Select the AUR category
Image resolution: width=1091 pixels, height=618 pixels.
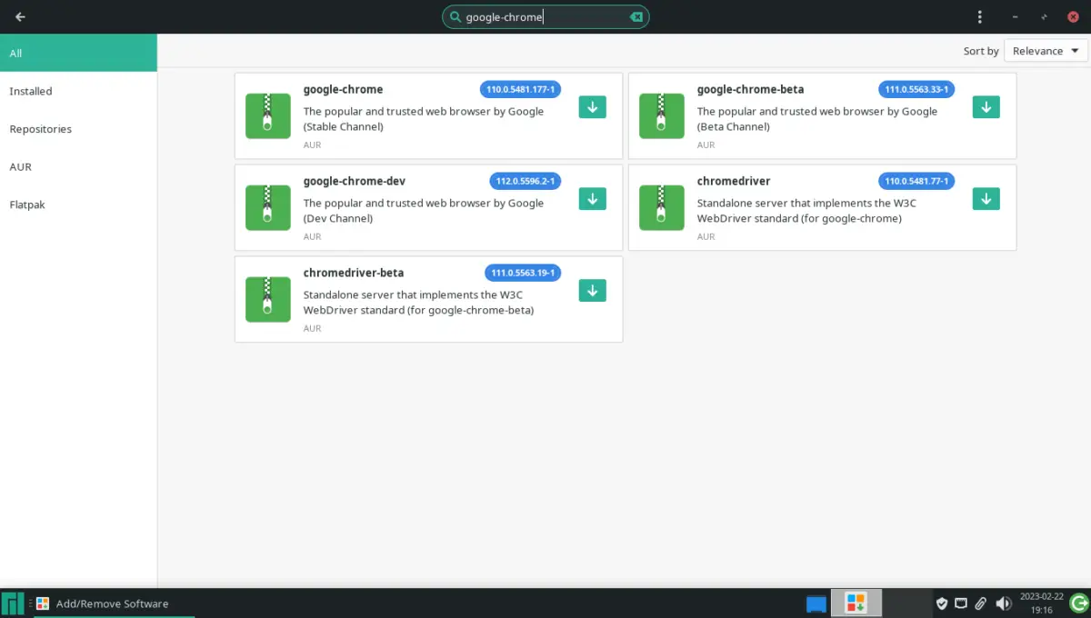[78, 166]
